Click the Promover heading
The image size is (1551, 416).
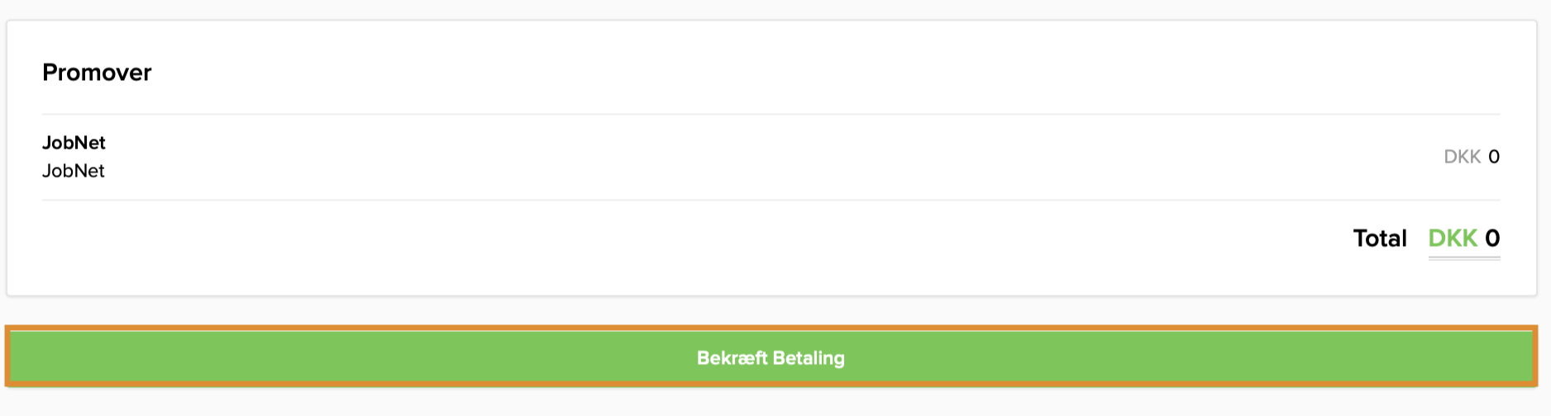pyautogui.click(x=97, y=73)
